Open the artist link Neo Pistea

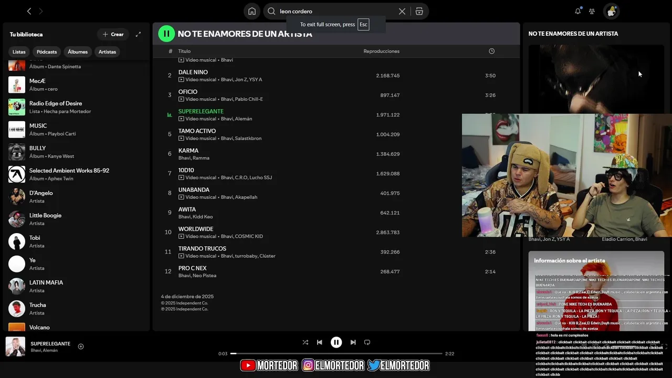click(x=204, y=276)
